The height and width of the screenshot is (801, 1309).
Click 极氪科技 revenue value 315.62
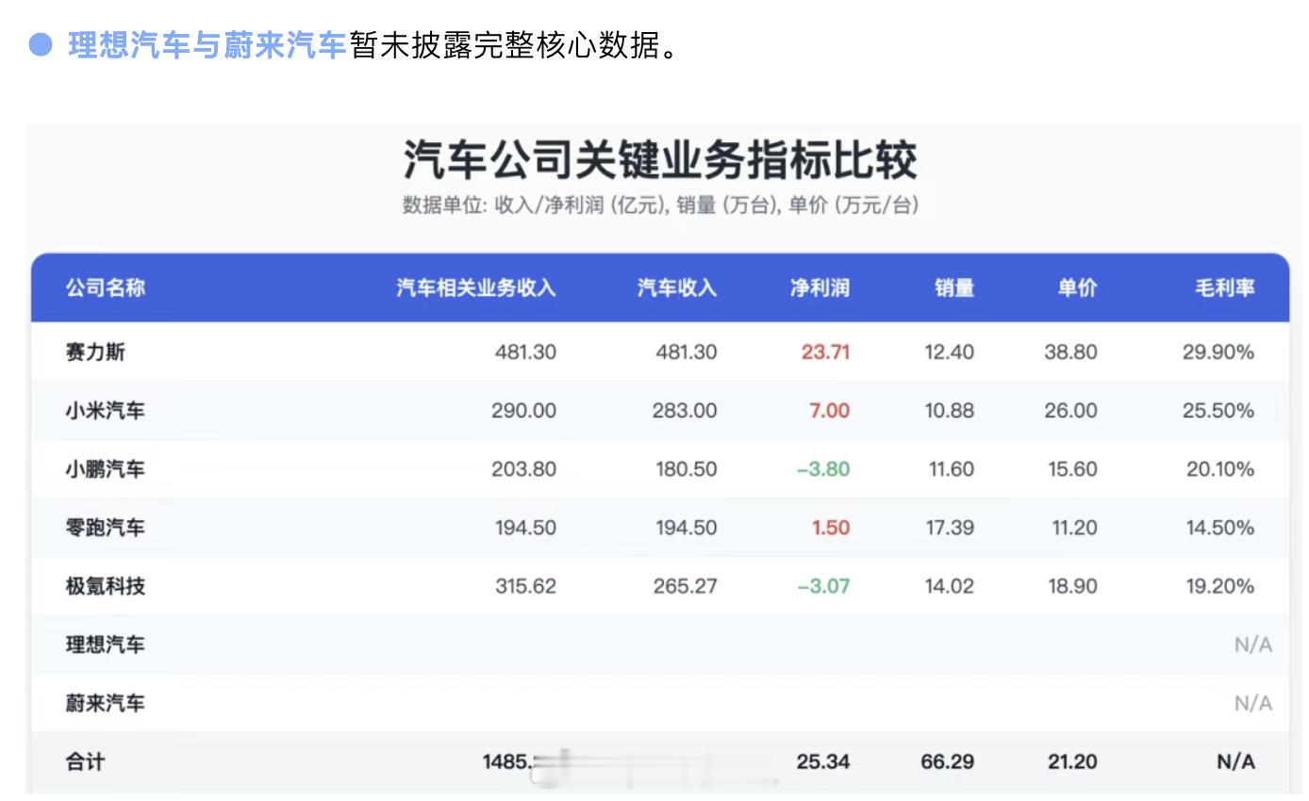click(525, 586)
